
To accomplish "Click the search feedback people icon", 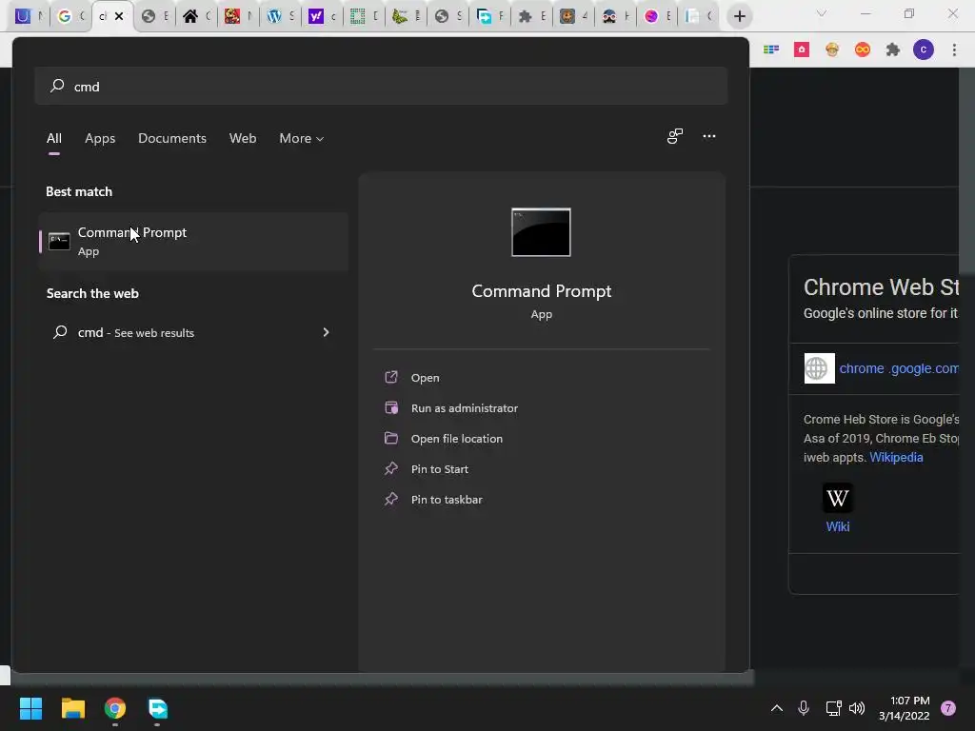I will 675,136.
